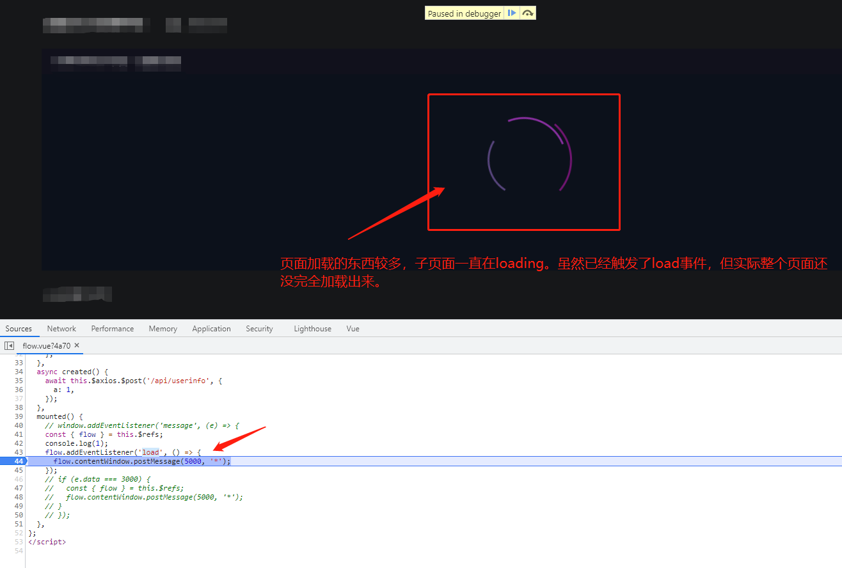Toggle the navigator sidebar panel icon
The image size is (842, 568).
click(x=9, y=345)
